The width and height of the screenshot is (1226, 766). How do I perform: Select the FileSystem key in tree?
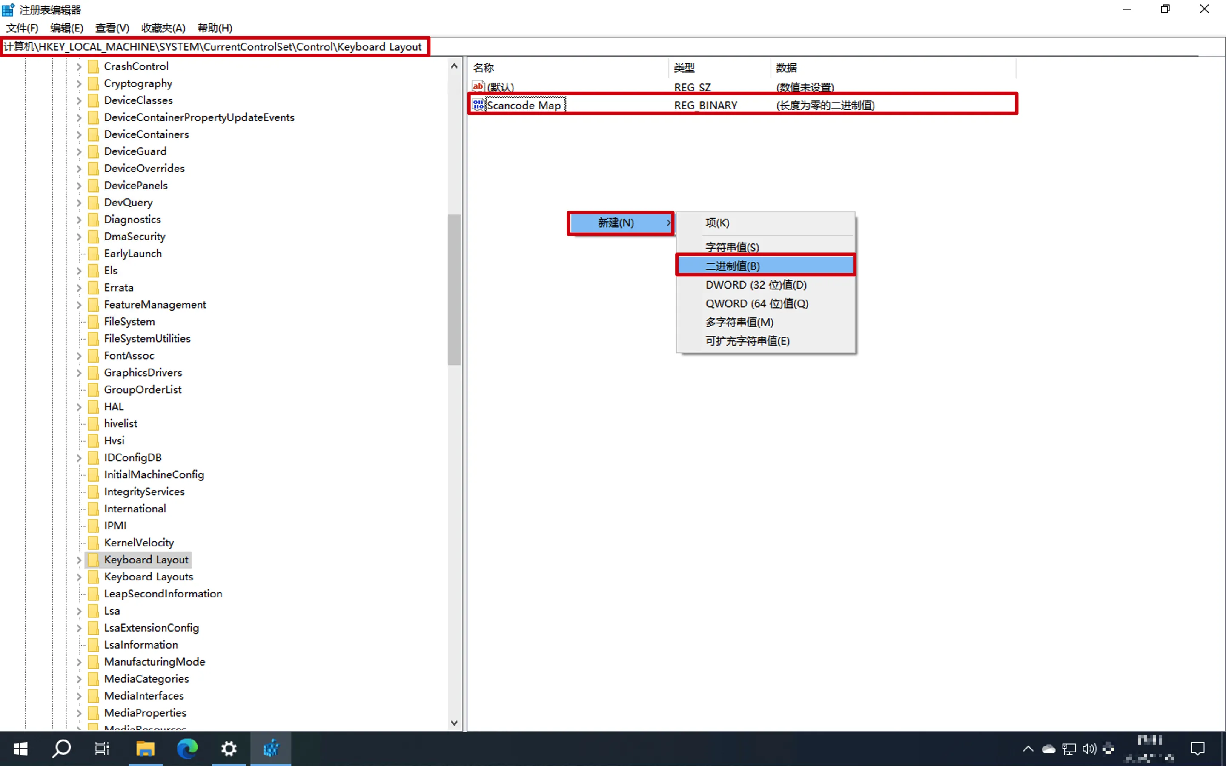tap(129, 321)
